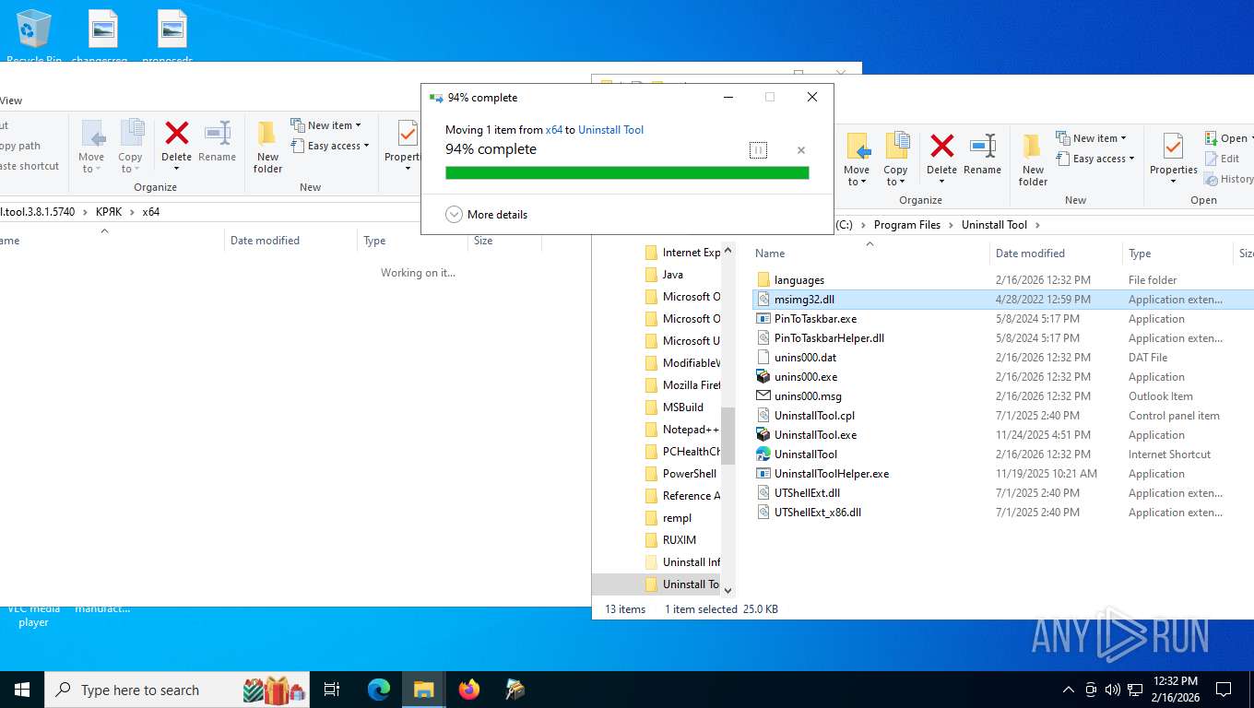
Task: Click Copy to in x64 window ribbon
Action: click(131, 147)
